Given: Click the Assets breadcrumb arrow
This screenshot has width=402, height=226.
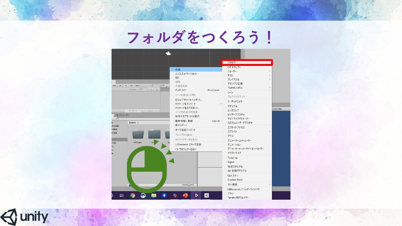Looking at the screenshot, I should coord(138,123).
